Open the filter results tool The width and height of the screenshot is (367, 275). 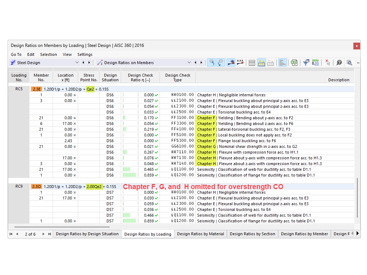click(x=305, y=62)
